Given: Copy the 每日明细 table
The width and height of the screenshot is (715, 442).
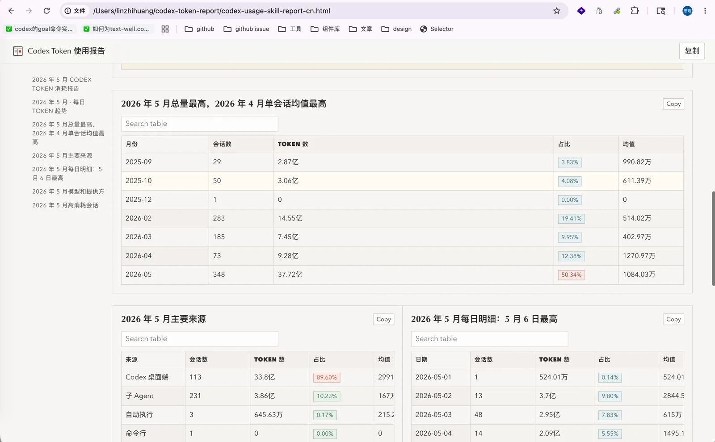Looking at the screenshot, I should 673,319.
